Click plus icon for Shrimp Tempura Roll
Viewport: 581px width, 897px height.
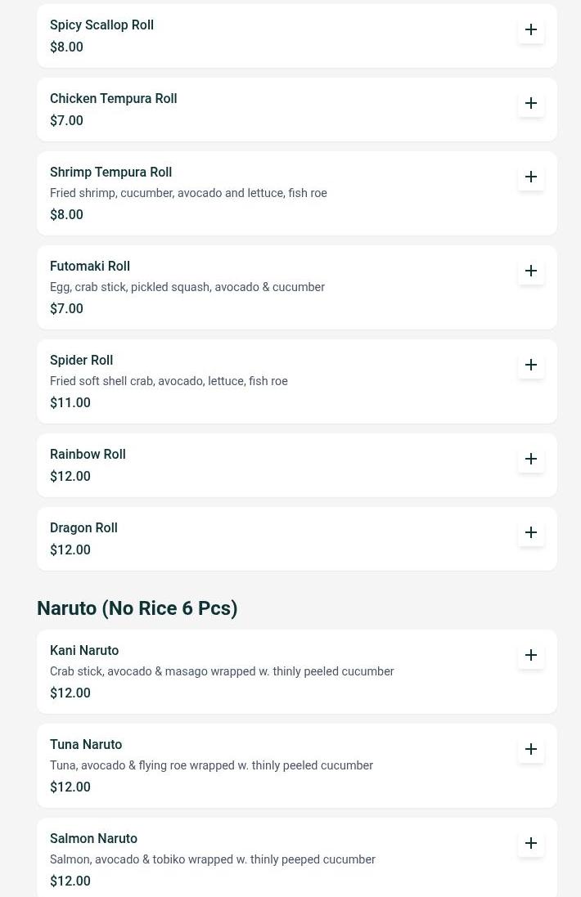pos(530,177)
